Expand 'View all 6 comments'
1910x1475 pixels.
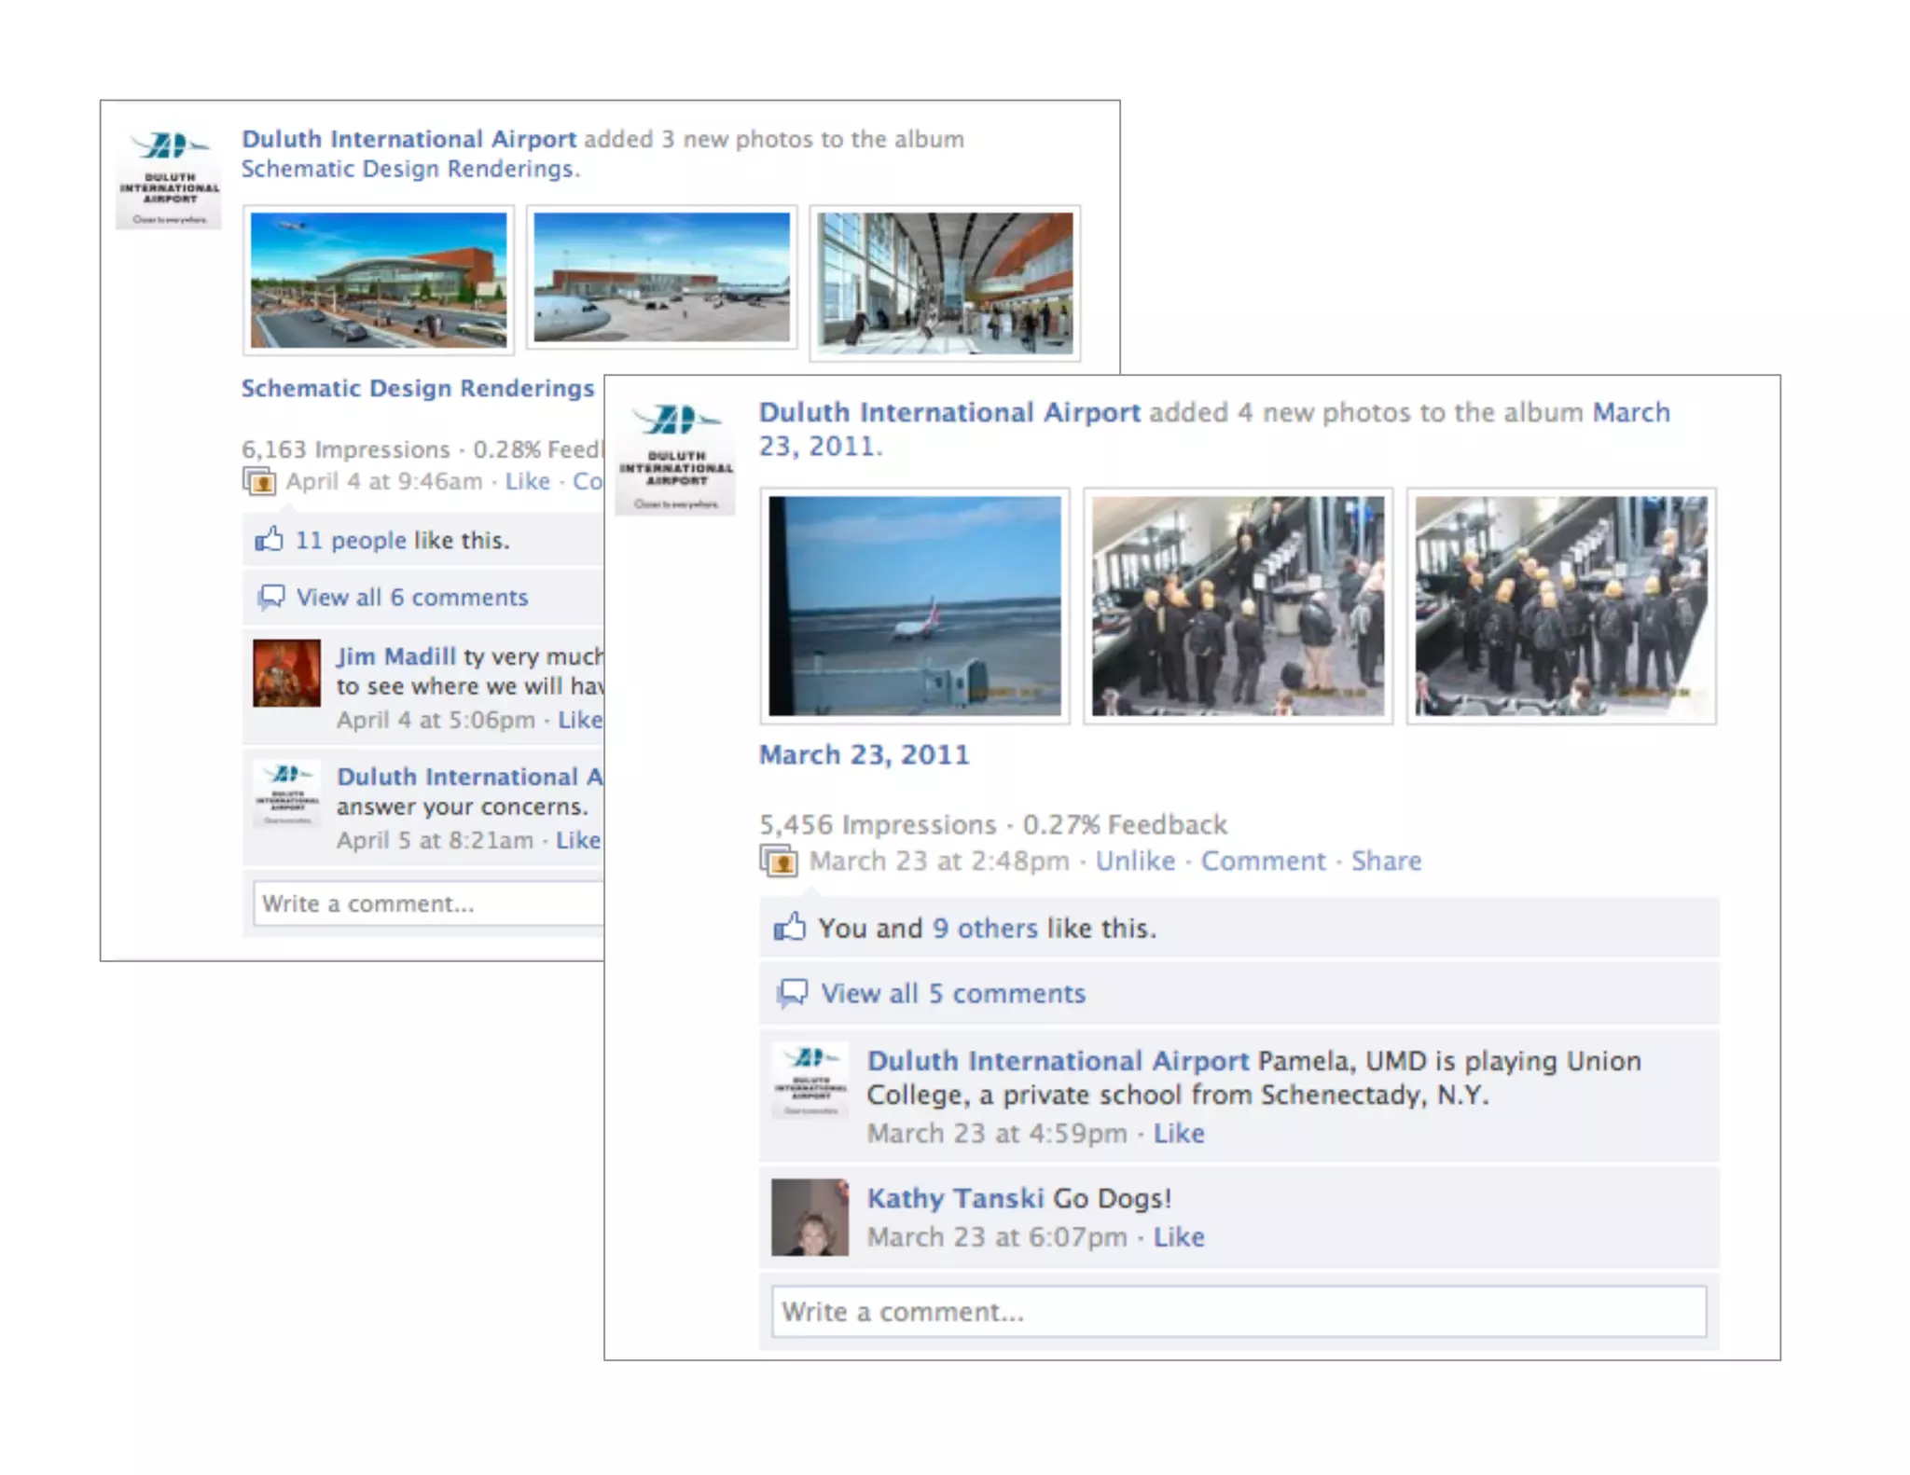tap(412, 597)
